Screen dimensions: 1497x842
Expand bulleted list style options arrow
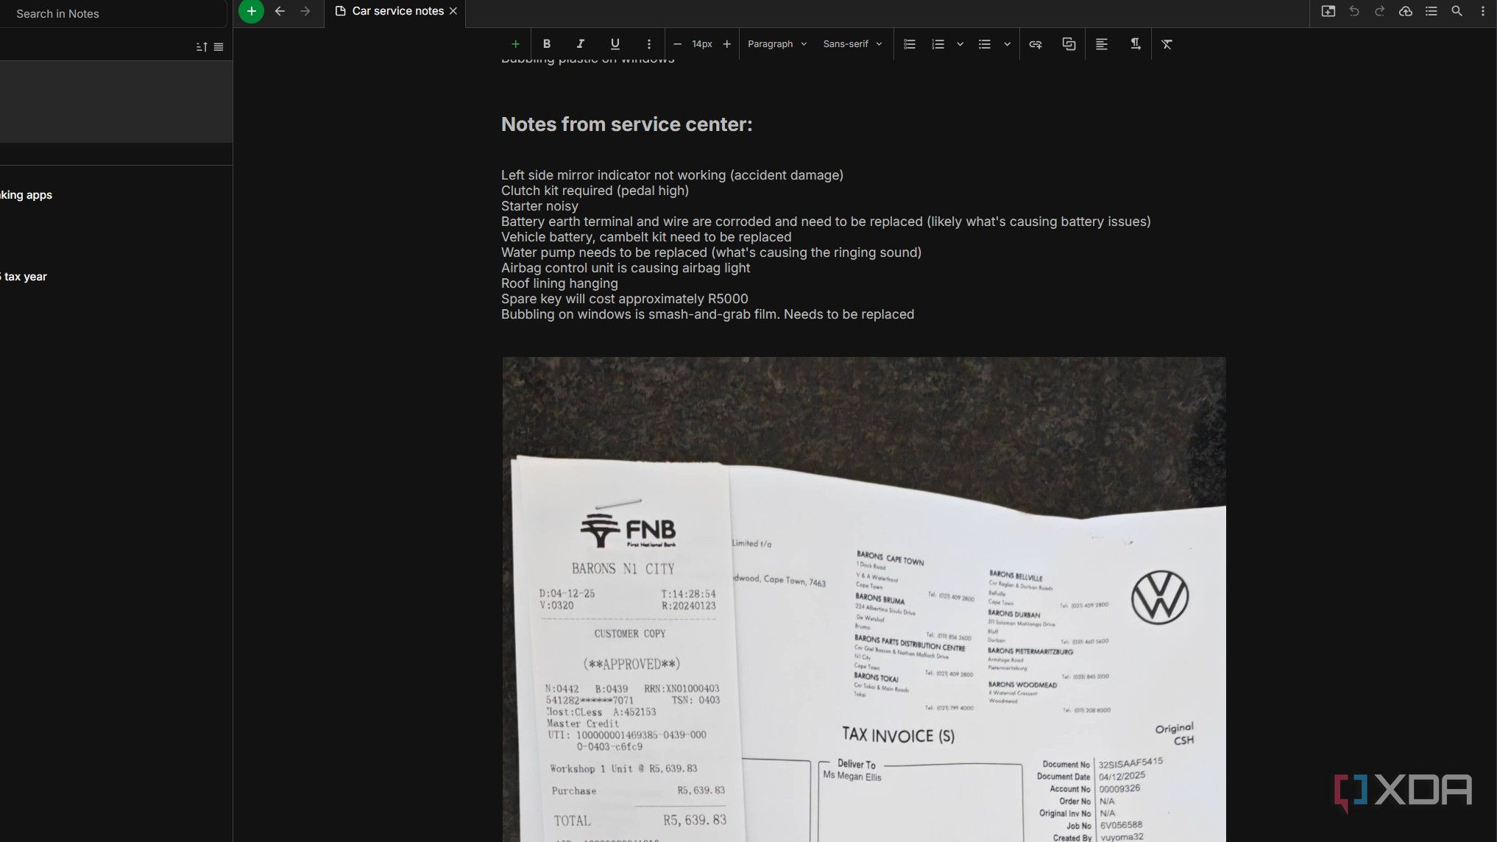(1008, 44)
